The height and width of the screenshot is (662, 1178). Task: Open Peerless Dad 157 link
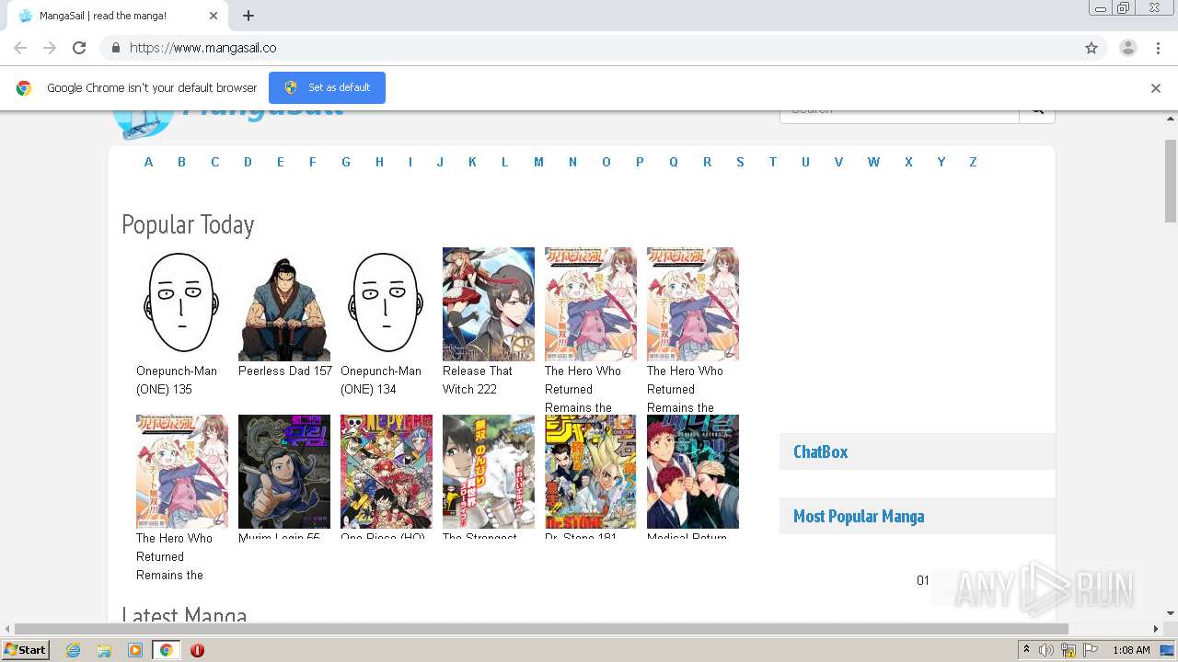coord(285,371)
